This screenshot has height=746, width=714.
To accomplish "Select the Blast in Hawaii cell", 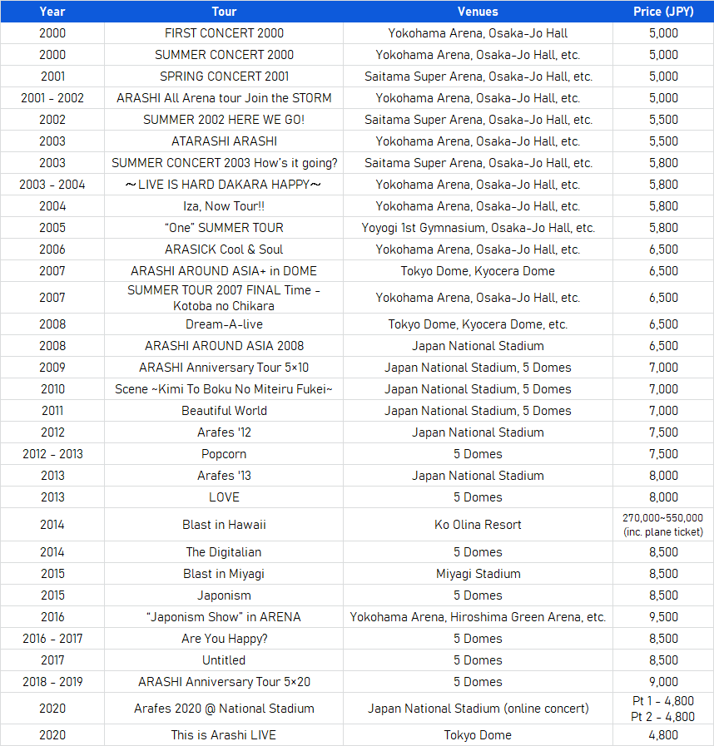I will pos(224,525).
